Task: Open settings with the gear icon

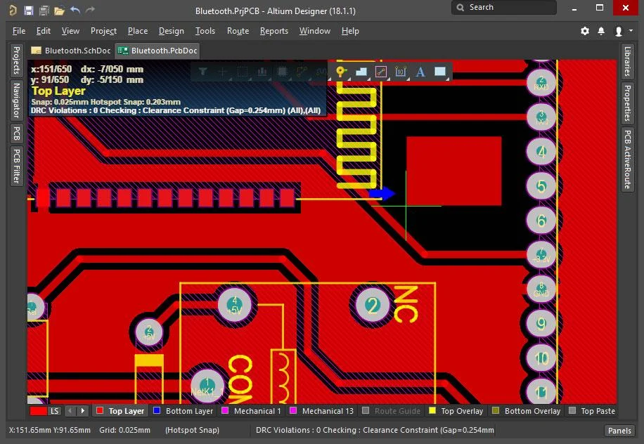Action: coord(585,31)
